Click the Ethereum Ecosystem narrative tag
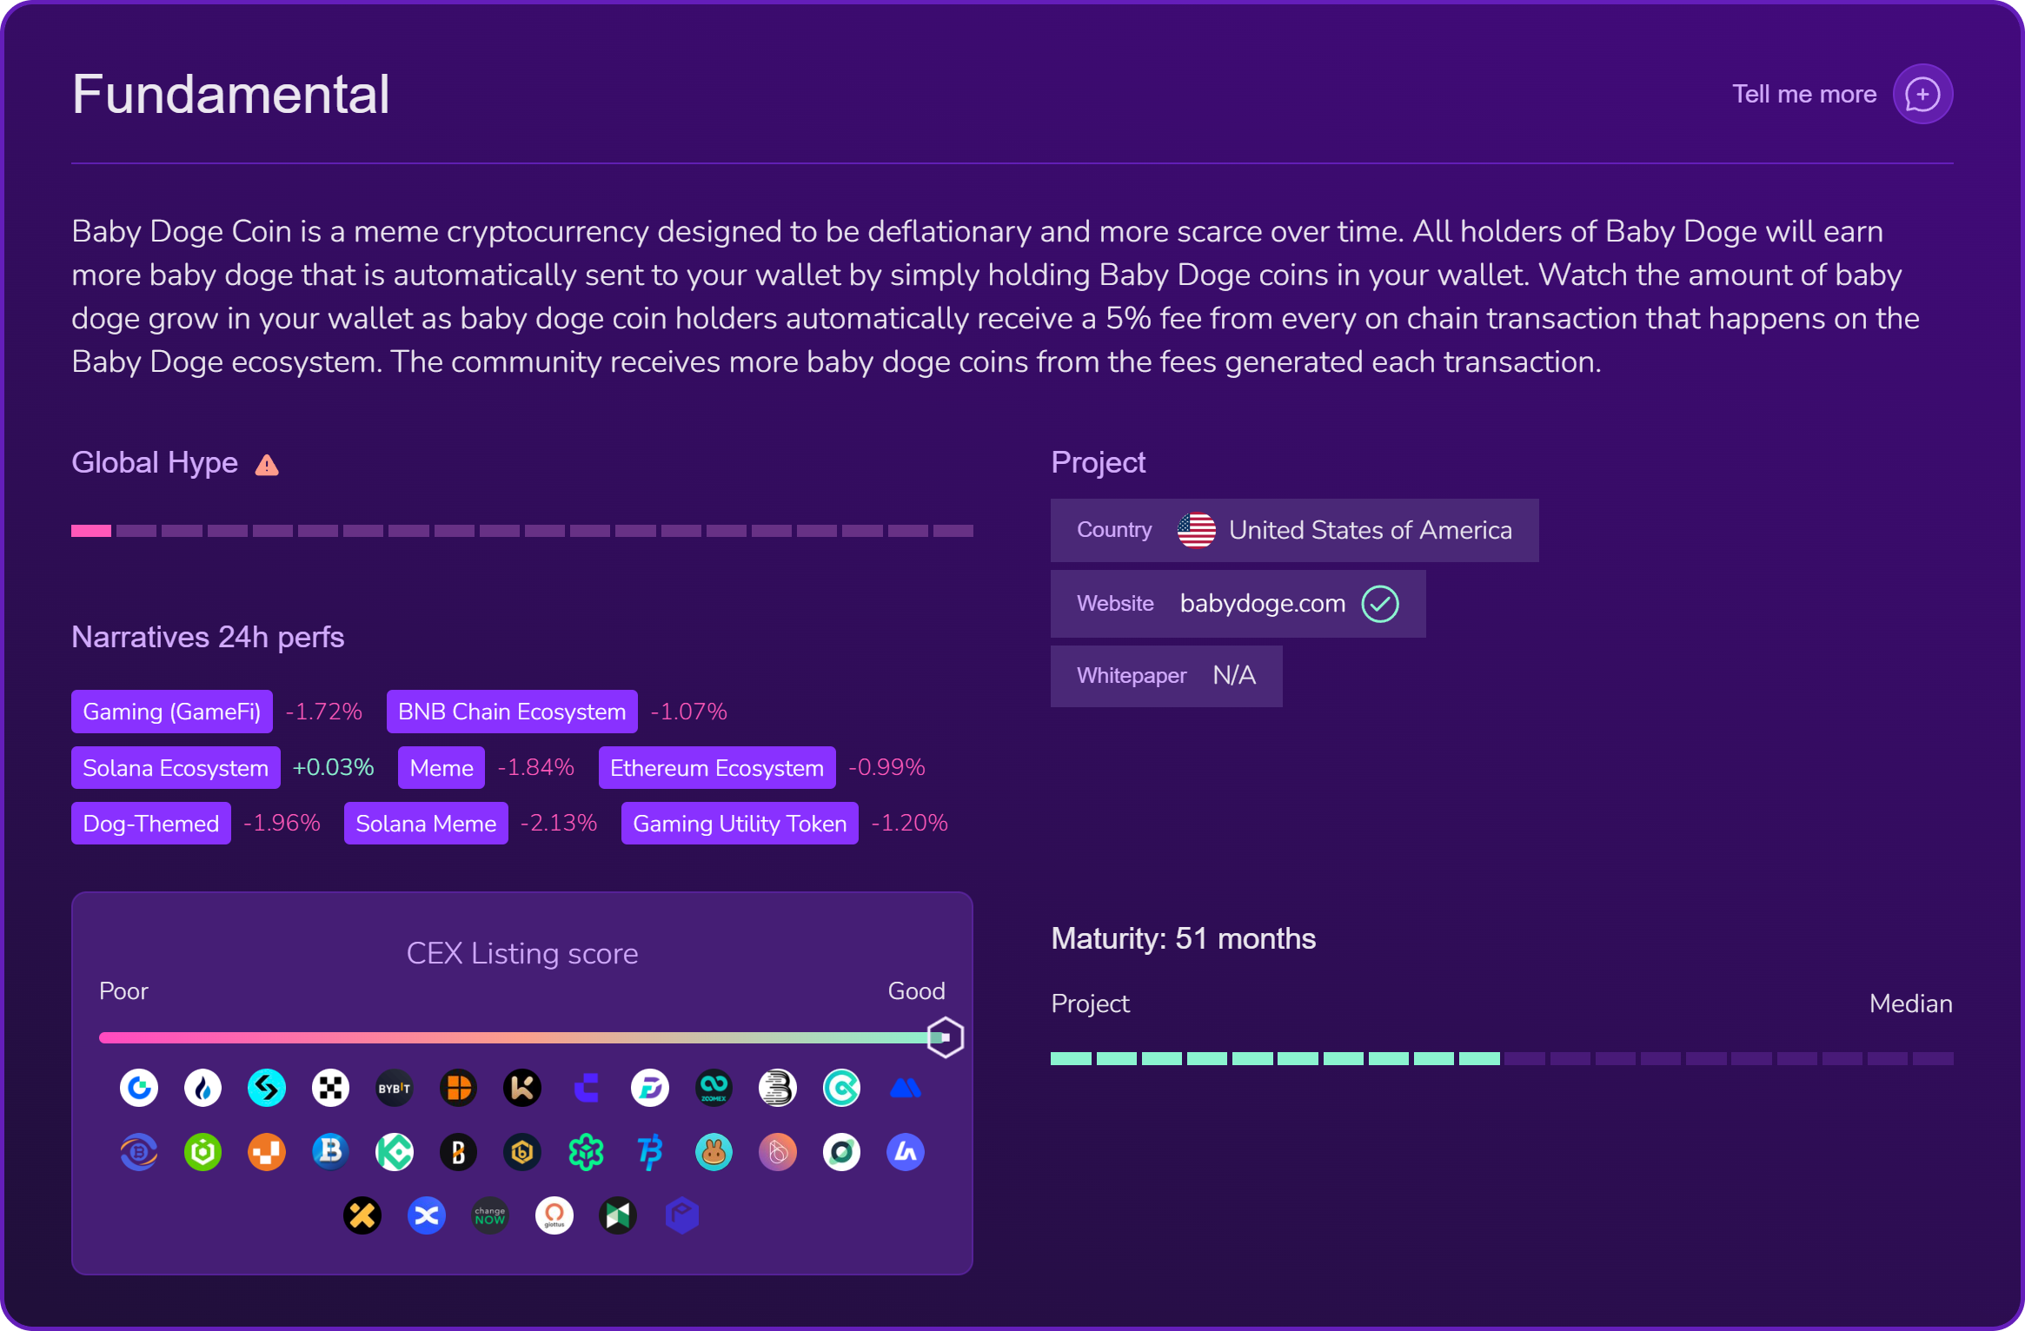2025x1331 pixels. click(716, 768)
